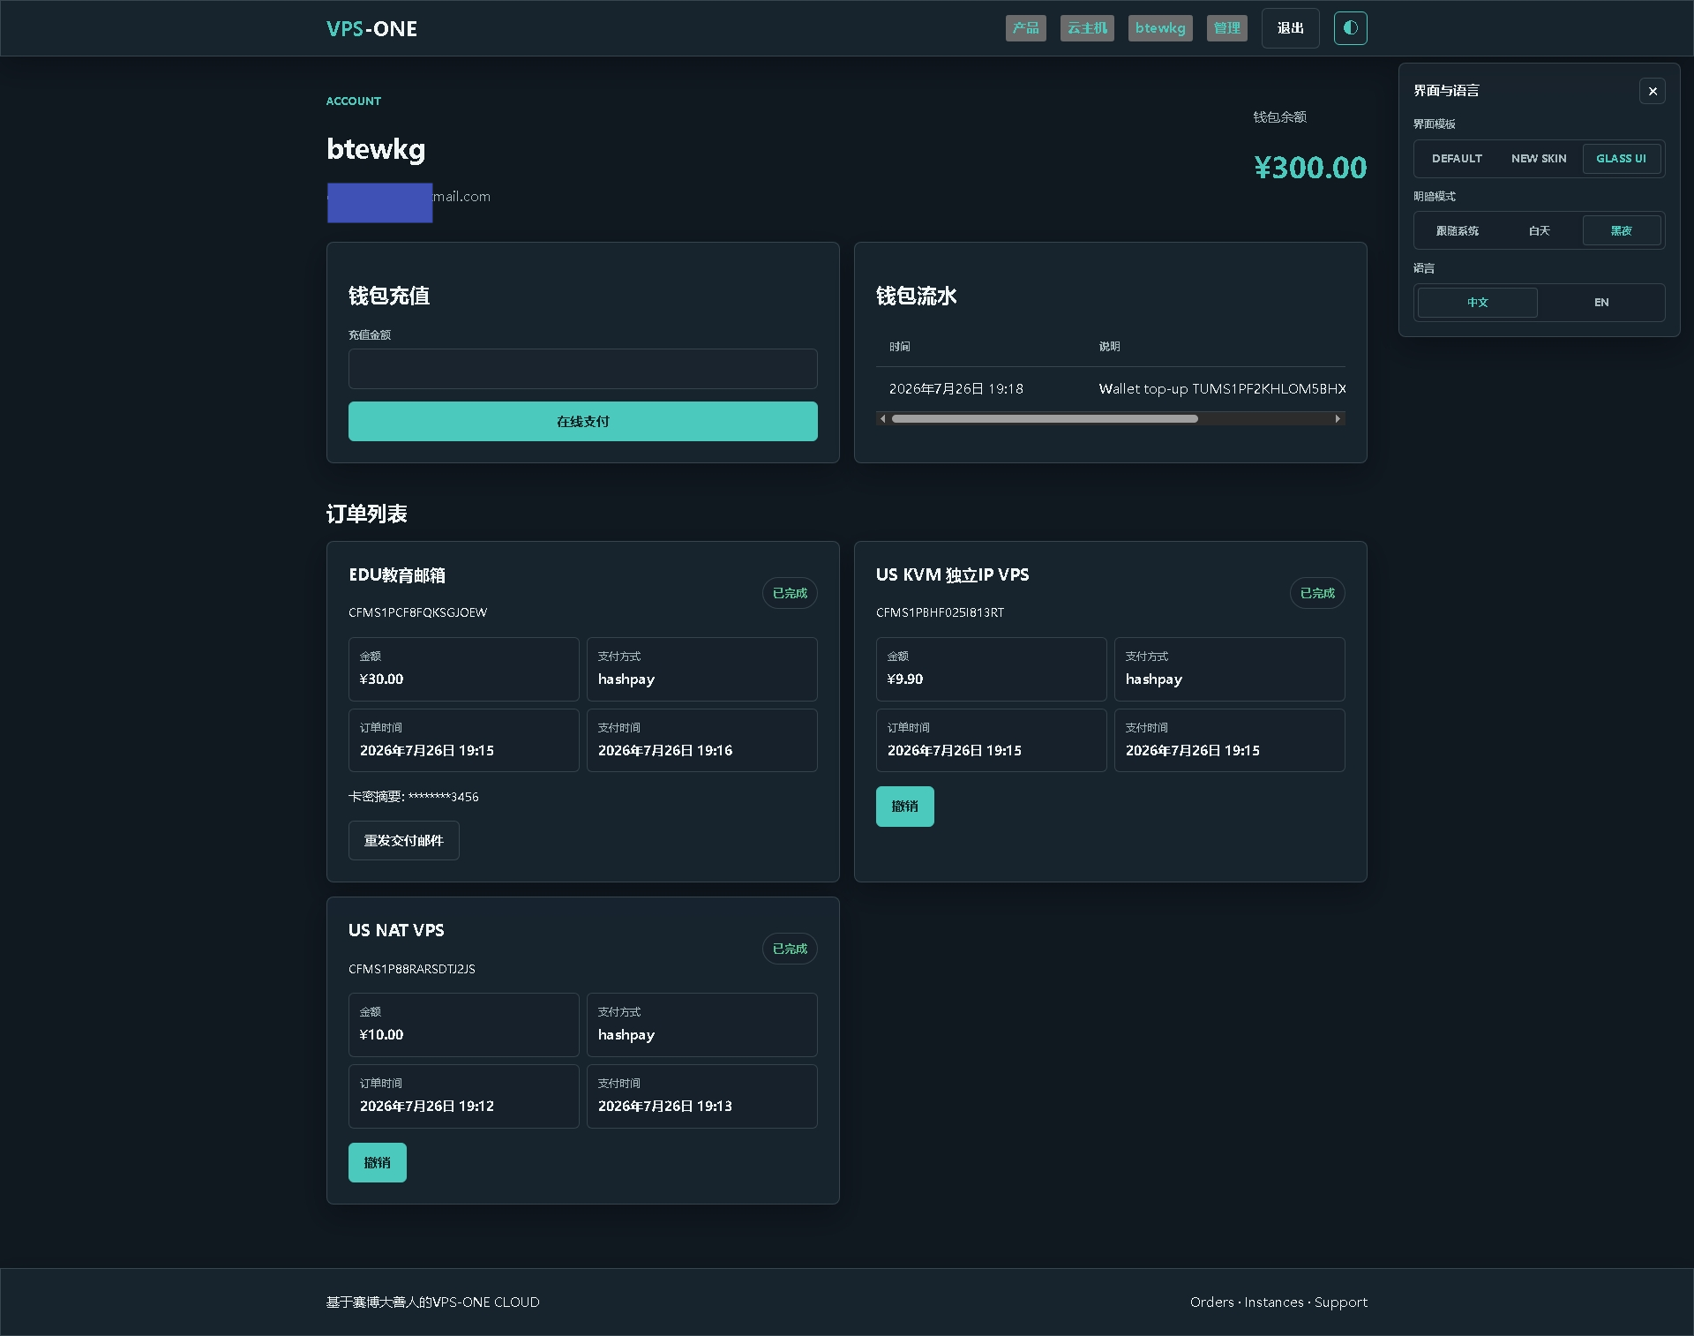Focus the 充值金额 input field
The image size is (1694, 1336).
(x=582, y=369)
